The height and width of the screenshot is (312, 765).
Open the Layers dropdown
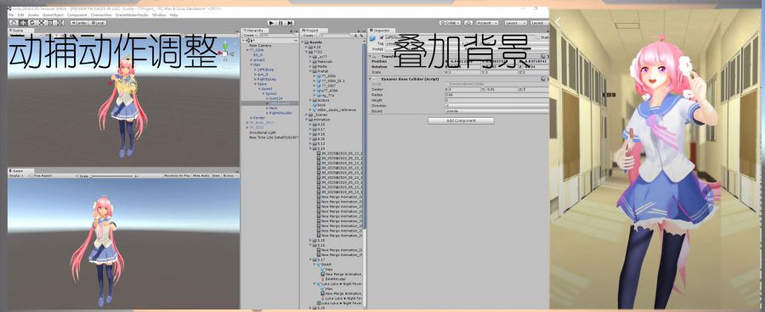[516, 23]
